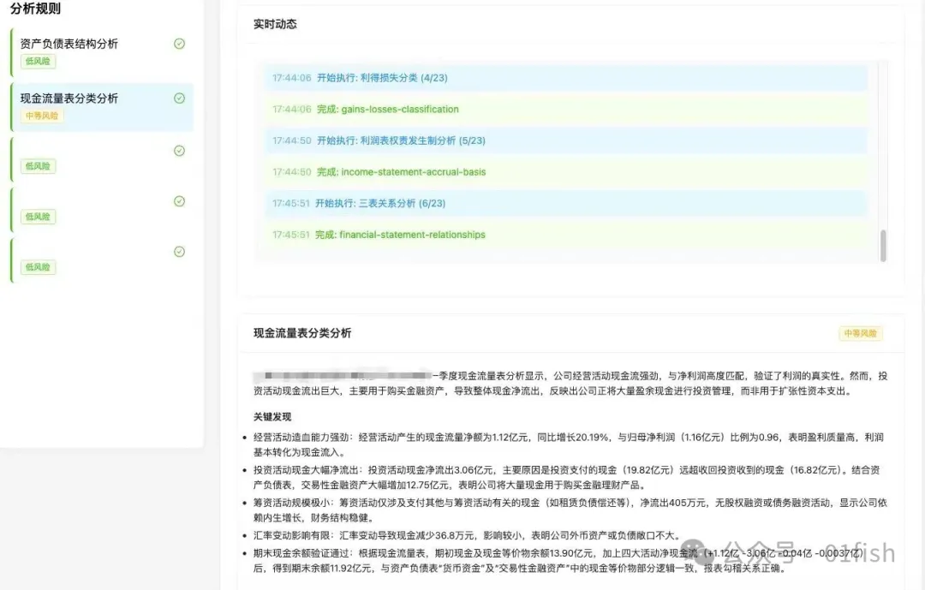This screenshot has height=590, width=925.
Task: Click the check icon beside 现金流量表分类分析 in sidebar
Action: [x=179, y=98]
